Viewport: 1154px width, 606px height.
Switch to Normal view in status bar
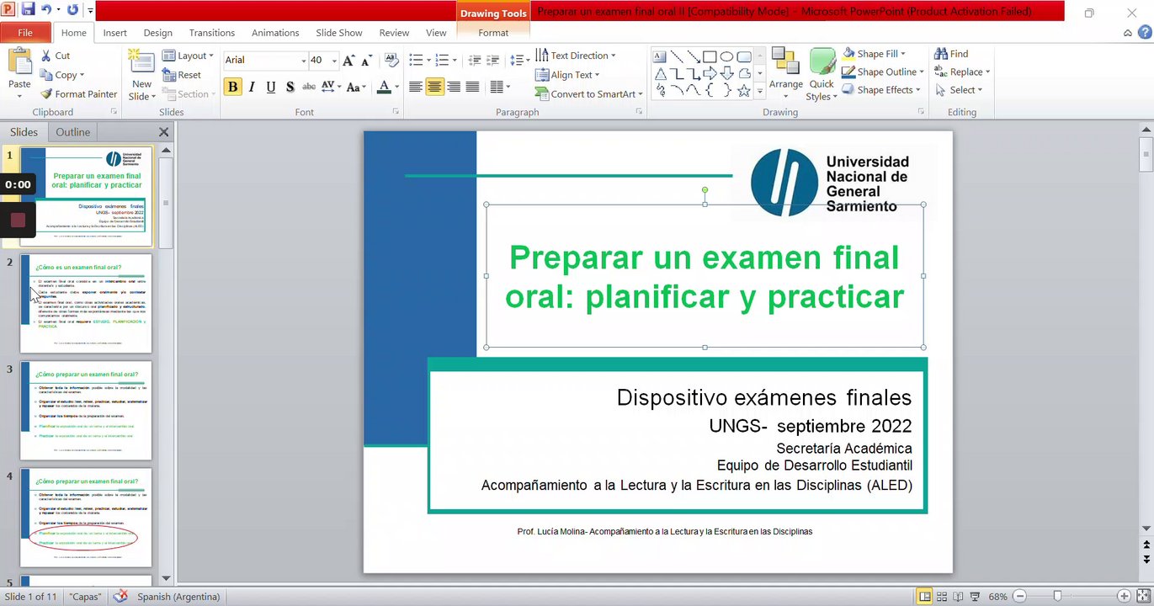(x=925, y=596)
